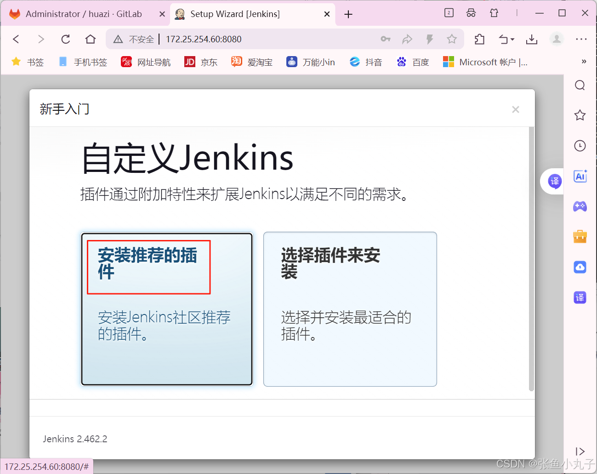This screenshot has width=597, height=474.
Task: Open the sidebar AI assistant
Action: pyautogui.click(x=580, y=176)
